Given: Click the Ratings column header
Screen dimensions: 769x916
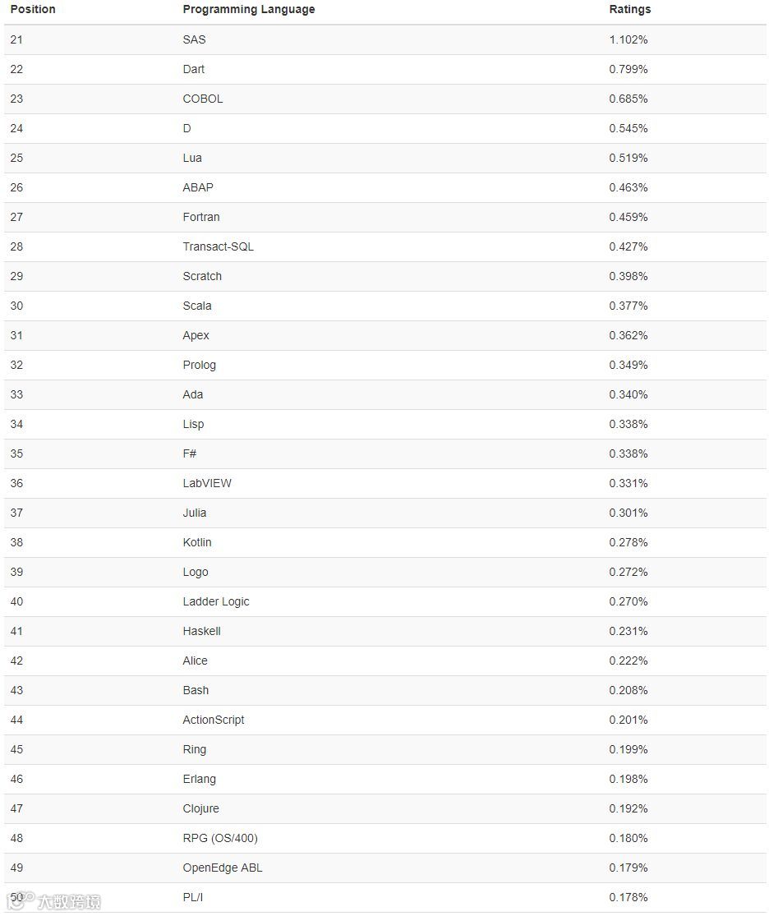Looking at the screenshot, I should 629,9.
